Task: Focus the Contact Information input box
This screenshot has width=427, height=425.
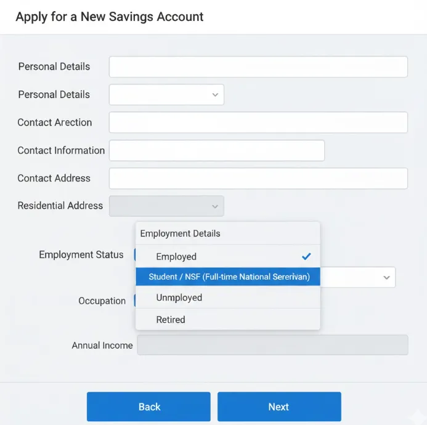Action: point(216,150)
